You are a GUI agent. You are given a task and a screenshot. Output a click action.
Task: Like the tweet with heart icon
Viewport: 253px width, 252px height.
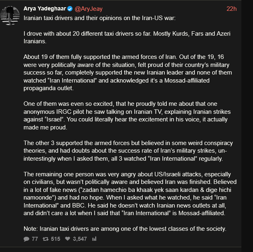click(68, 239)
